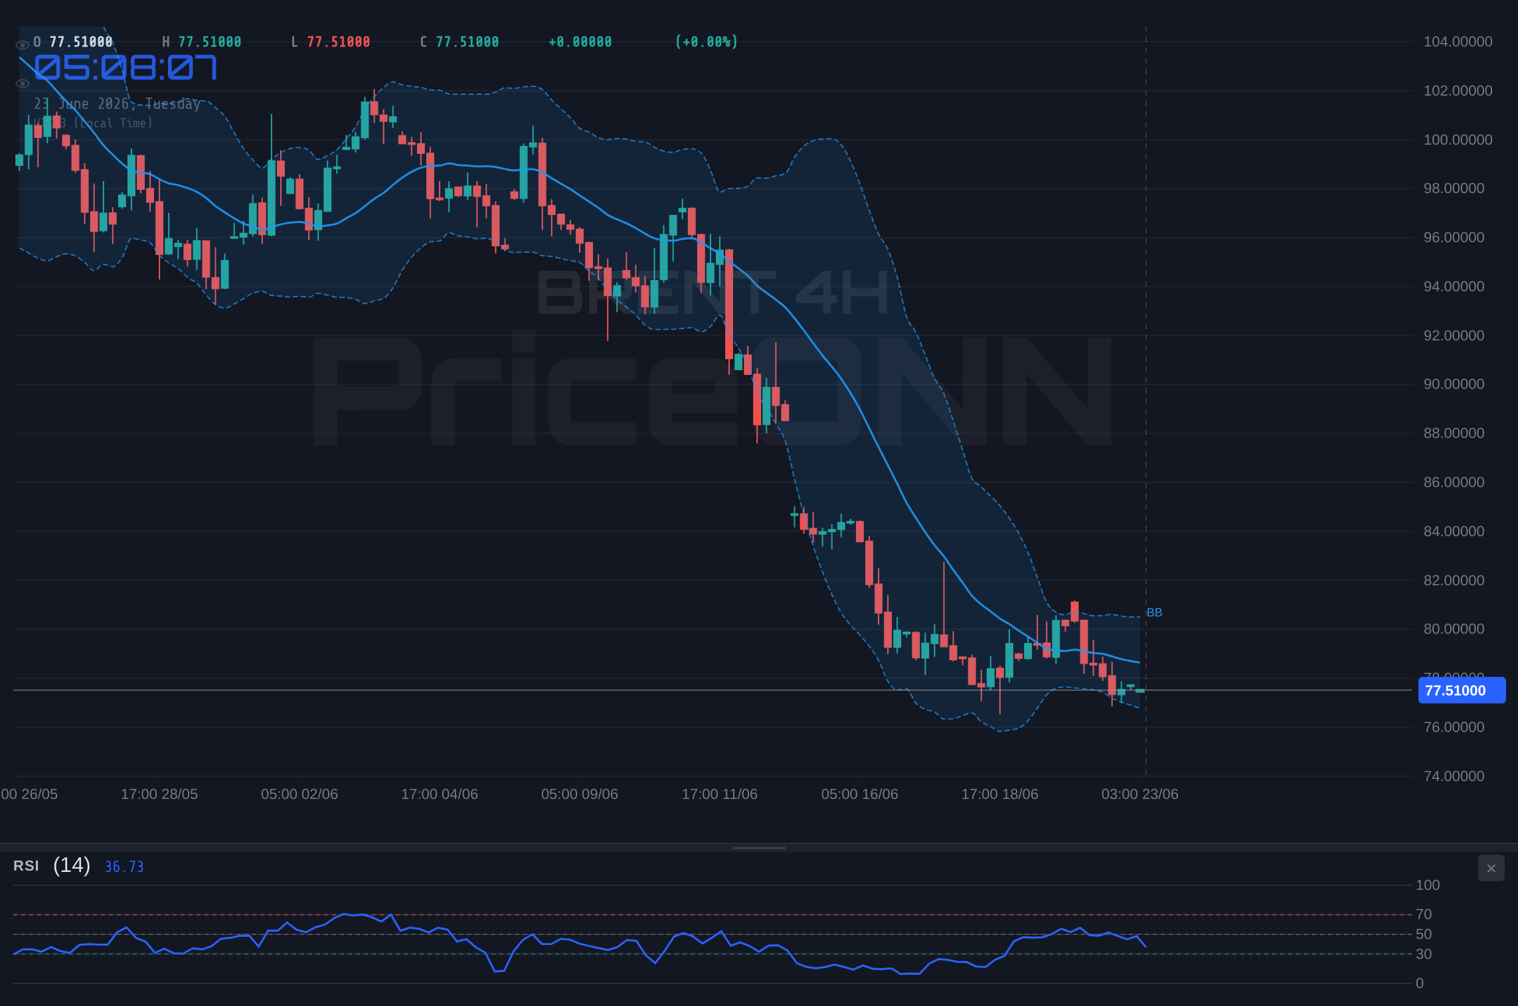The width and height of the screenshot is (1518, 1006).
Task: Click the RSI reading 36.73
Action: pyautogui.click(x=124, y=867)
